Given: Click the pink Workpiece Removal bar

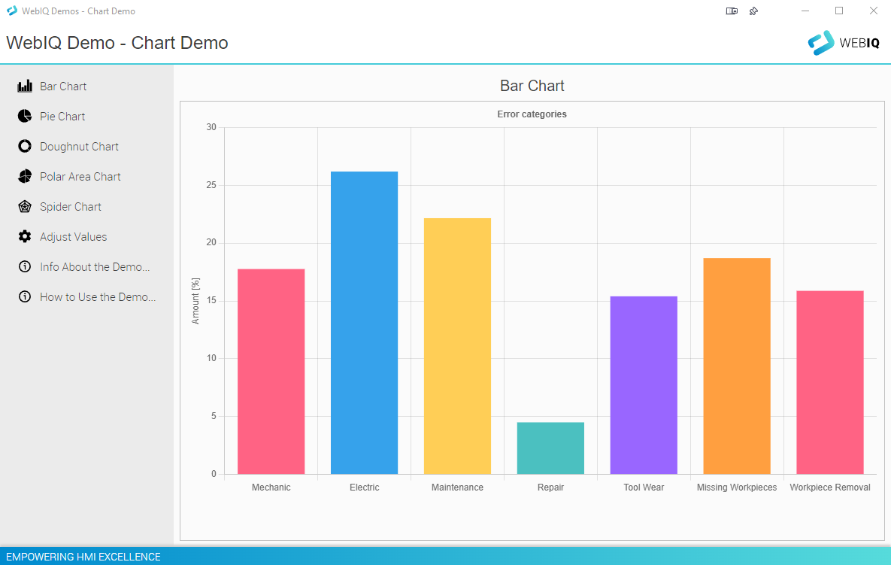Looking at the screenshot, I should [x=830, y=382].
